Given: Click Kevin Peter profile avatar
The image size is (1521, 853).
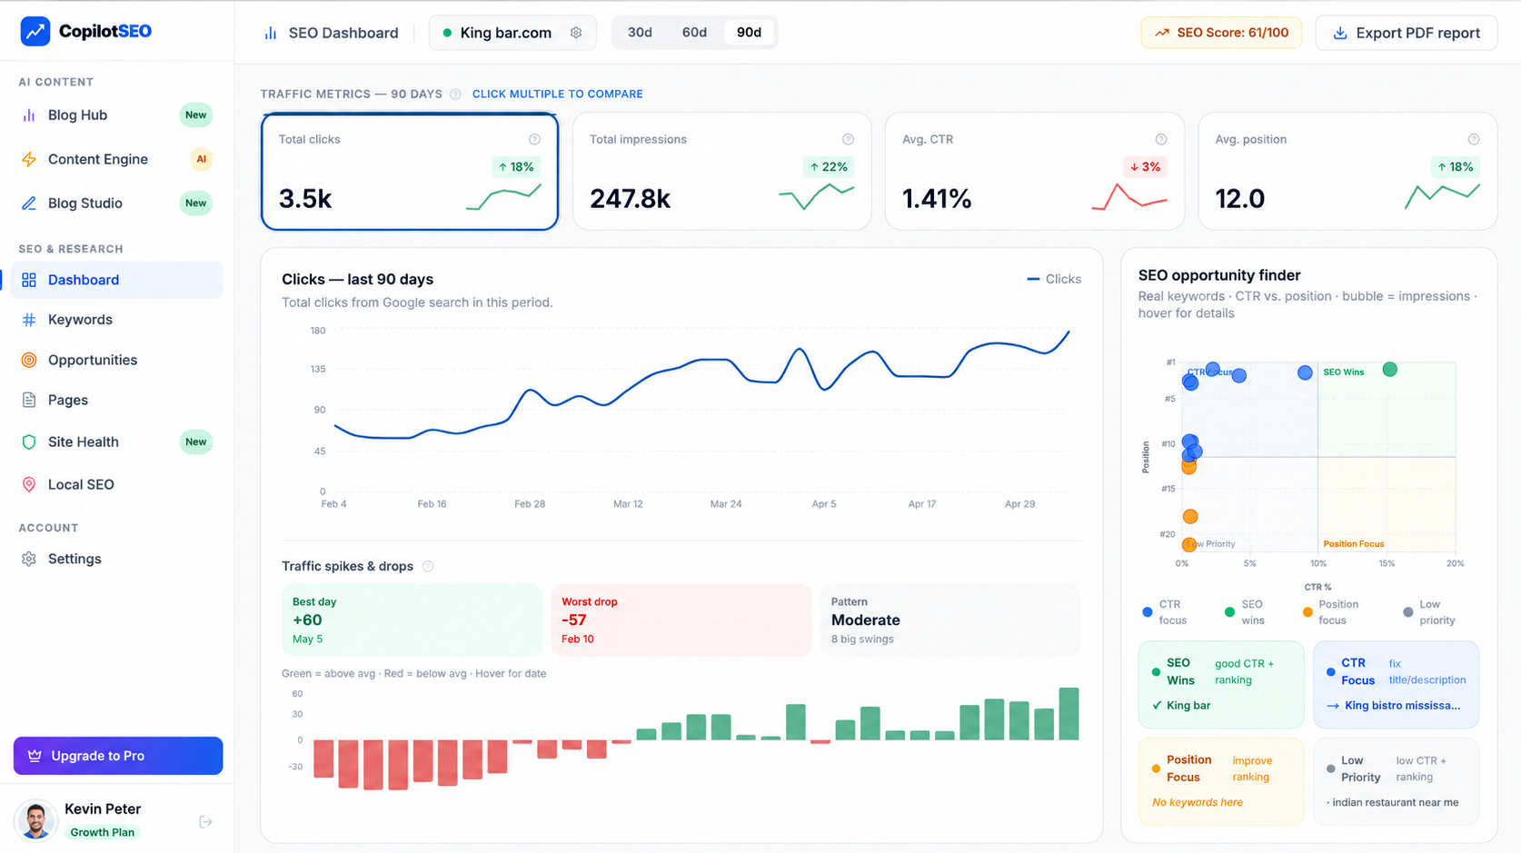Looking at the screenshot, I should click(x=36, y=821).
